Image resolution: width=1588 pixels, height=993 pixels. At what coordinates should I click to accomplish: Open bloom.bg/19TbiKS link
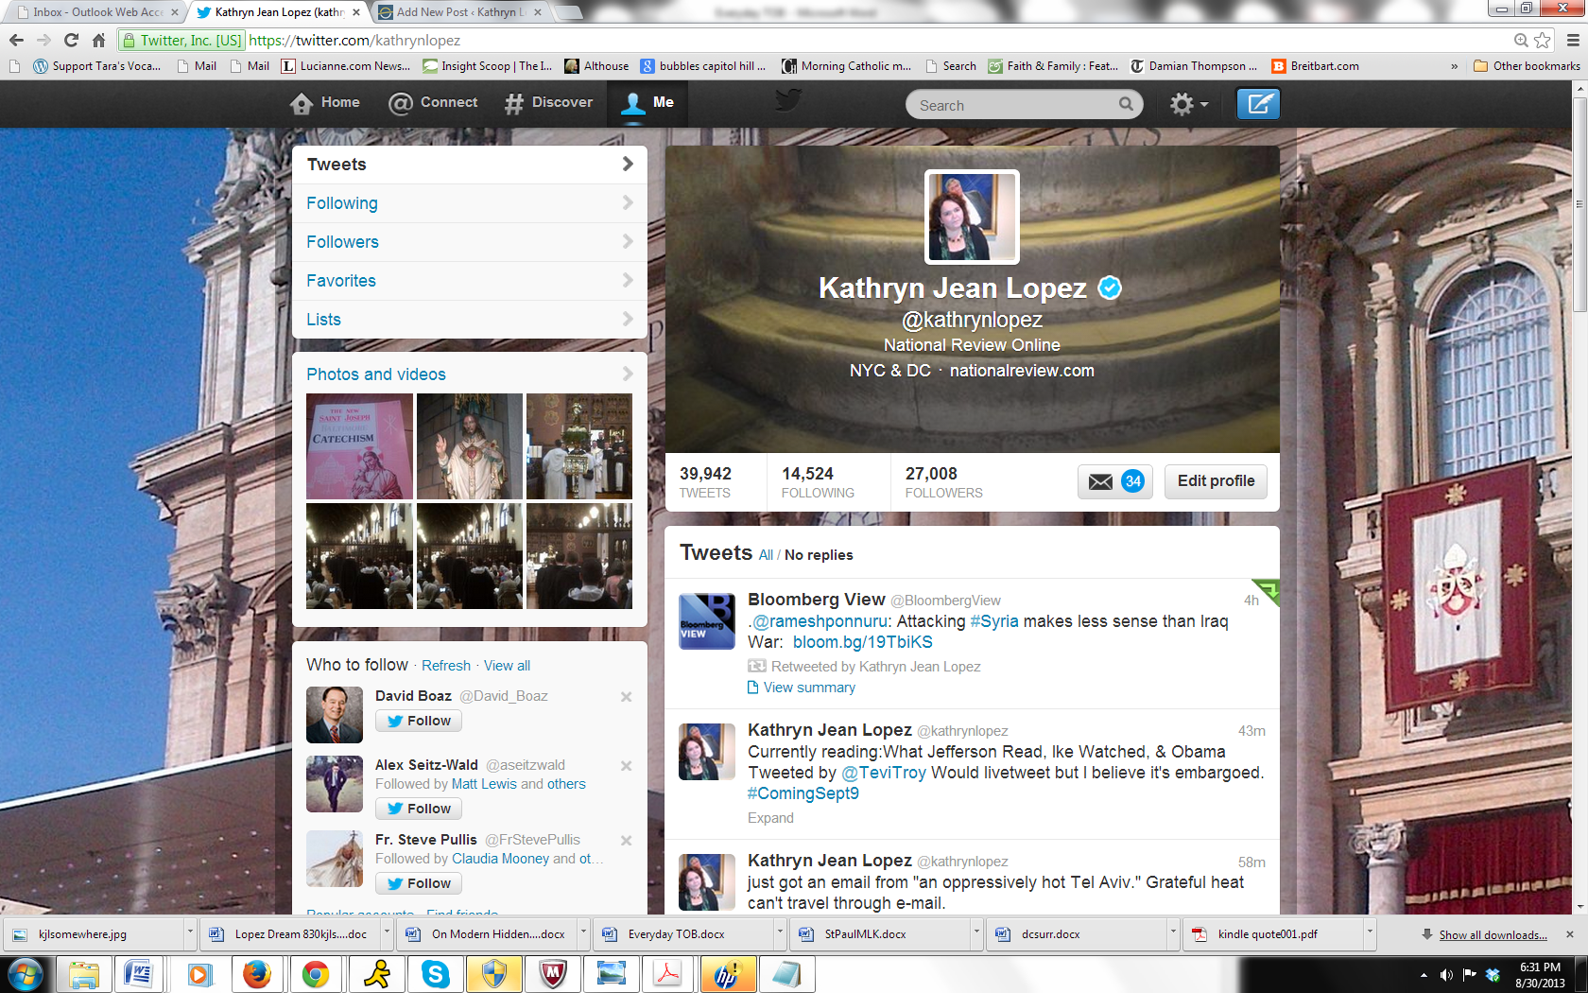(x=862, y=642)
